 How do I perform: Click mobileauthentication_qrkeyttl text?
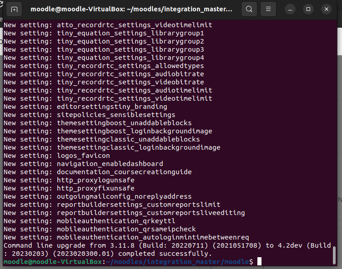(x=116, y=221)
